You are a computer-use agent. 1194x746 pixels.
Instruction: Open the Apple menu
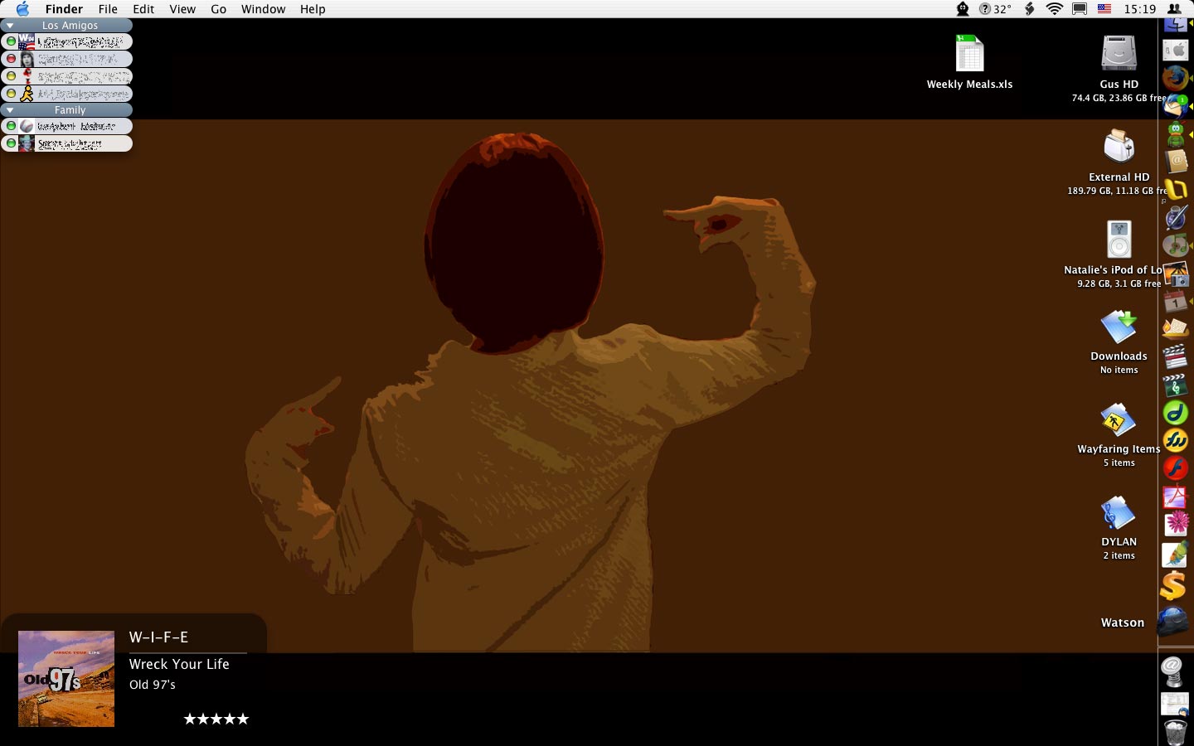point(22,9)
